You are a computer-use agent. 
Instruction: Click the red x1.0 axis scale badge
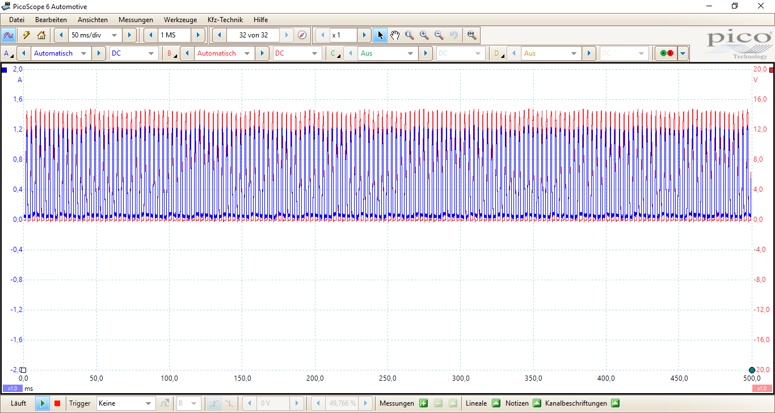click(762, 389)
